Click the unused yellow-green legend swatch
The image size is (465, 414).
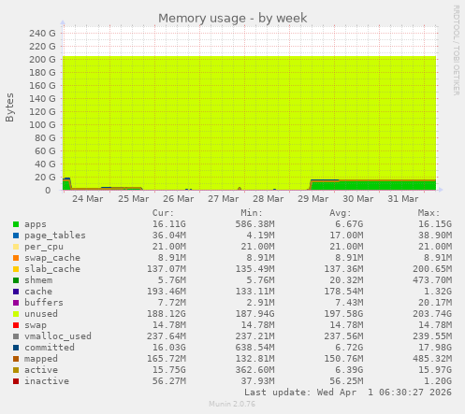coord(16,314)
